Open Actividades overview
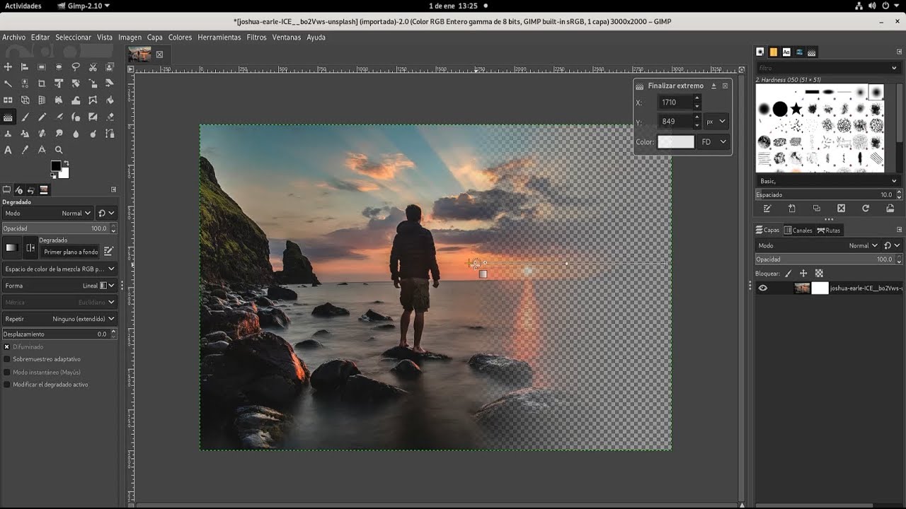The width and height of the screenshot is (906, 509). (23, 6)
